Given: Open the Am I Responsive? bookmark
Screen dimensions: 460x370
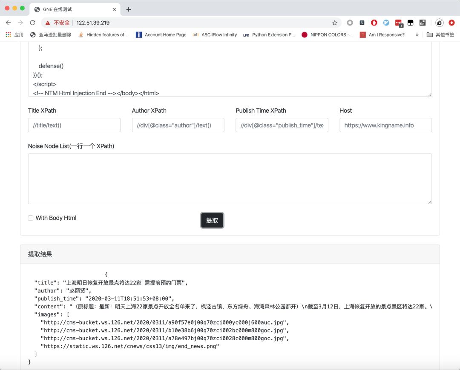Looking at the screenshot, I should tap(382, 34).
